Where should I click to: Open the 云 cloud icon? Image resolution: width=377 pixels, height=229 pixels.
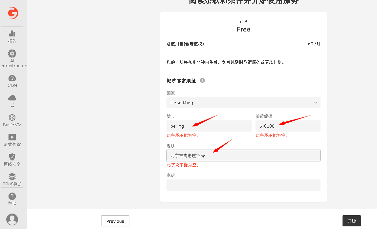tap(12, 98)
